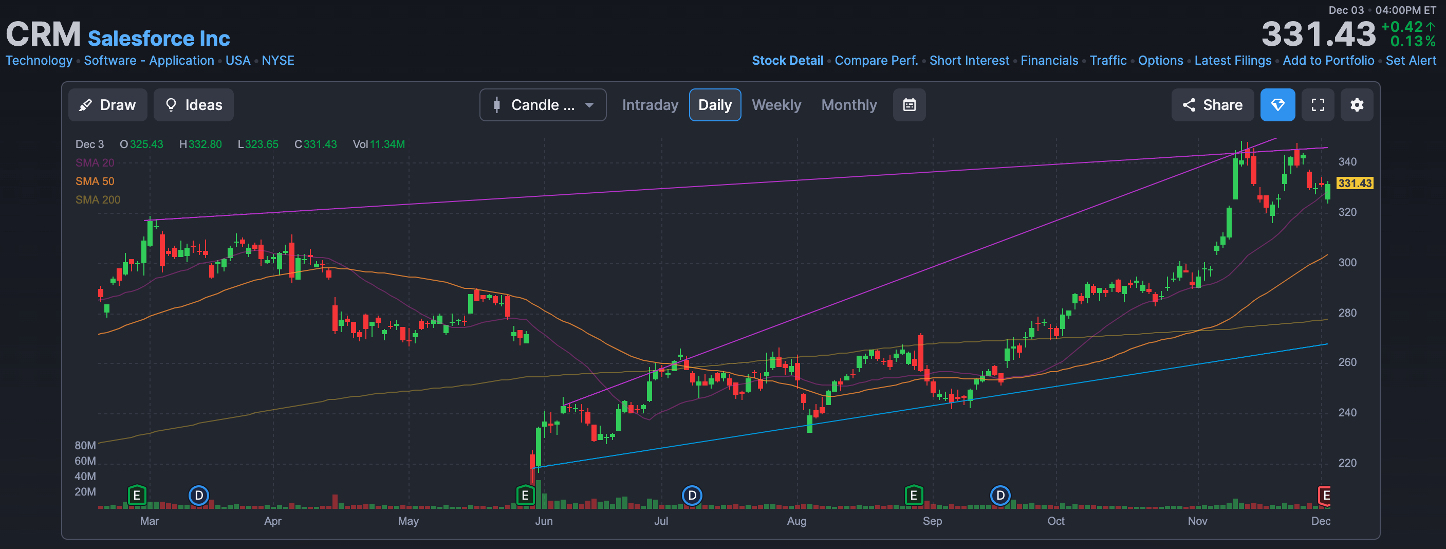Click the open price O 325.43
Screen dimensions: 1446x549
point(141,144)
